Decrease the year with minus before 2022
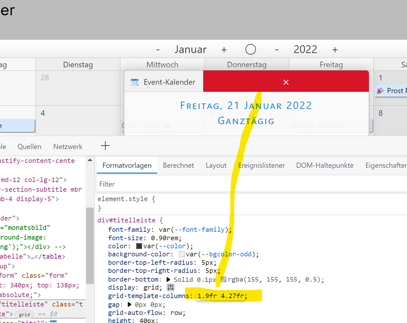Screen dimensions: 407x323 click(277, 50)
